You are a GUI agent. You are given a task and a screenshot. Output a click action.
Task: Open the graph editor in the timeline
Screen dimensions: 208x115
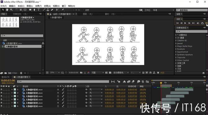click(147, 82)
